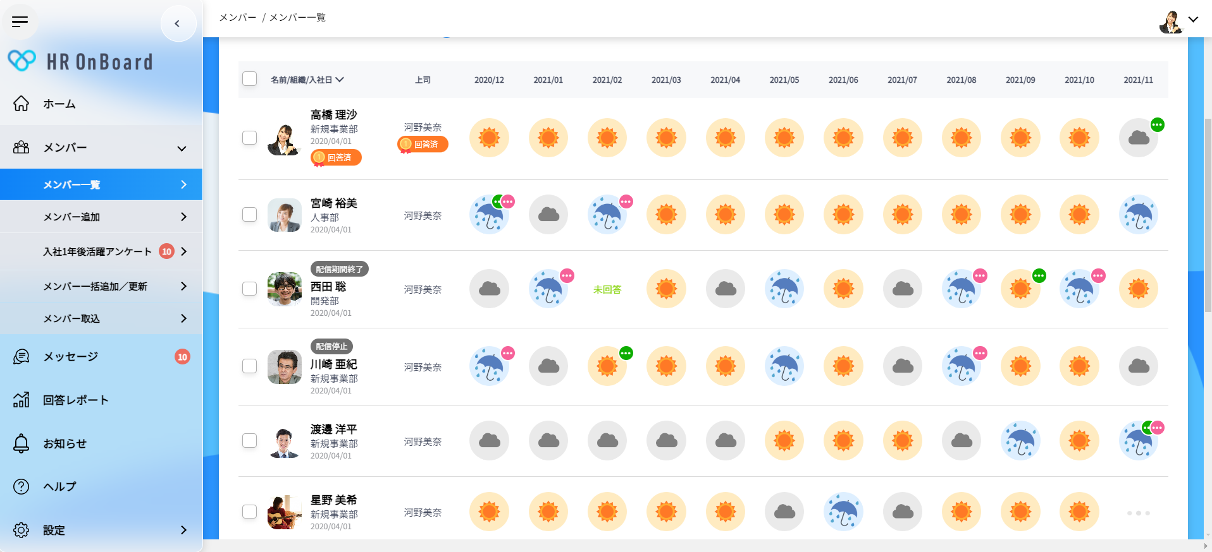Open 回答レポート via the chart icon

[22, 400]
